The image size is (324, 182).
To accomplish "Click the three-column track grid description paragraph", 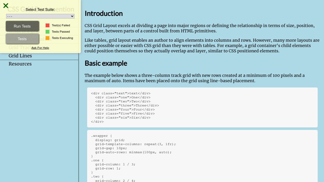I will (x=195, y=78).
